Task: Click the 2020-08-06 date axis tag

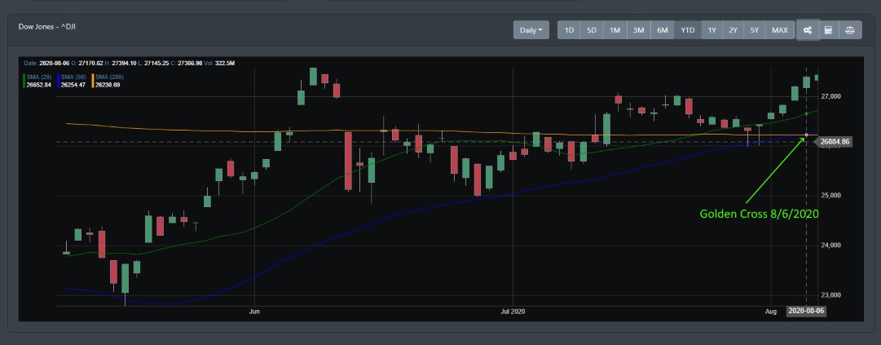Action: click(x=806, y=311)
